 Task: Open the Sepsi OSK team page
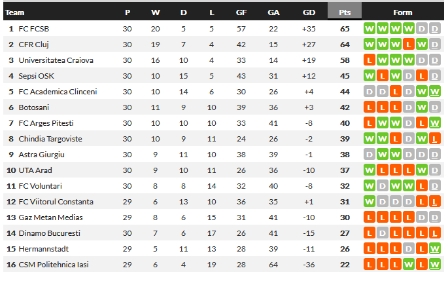[36, 76]
